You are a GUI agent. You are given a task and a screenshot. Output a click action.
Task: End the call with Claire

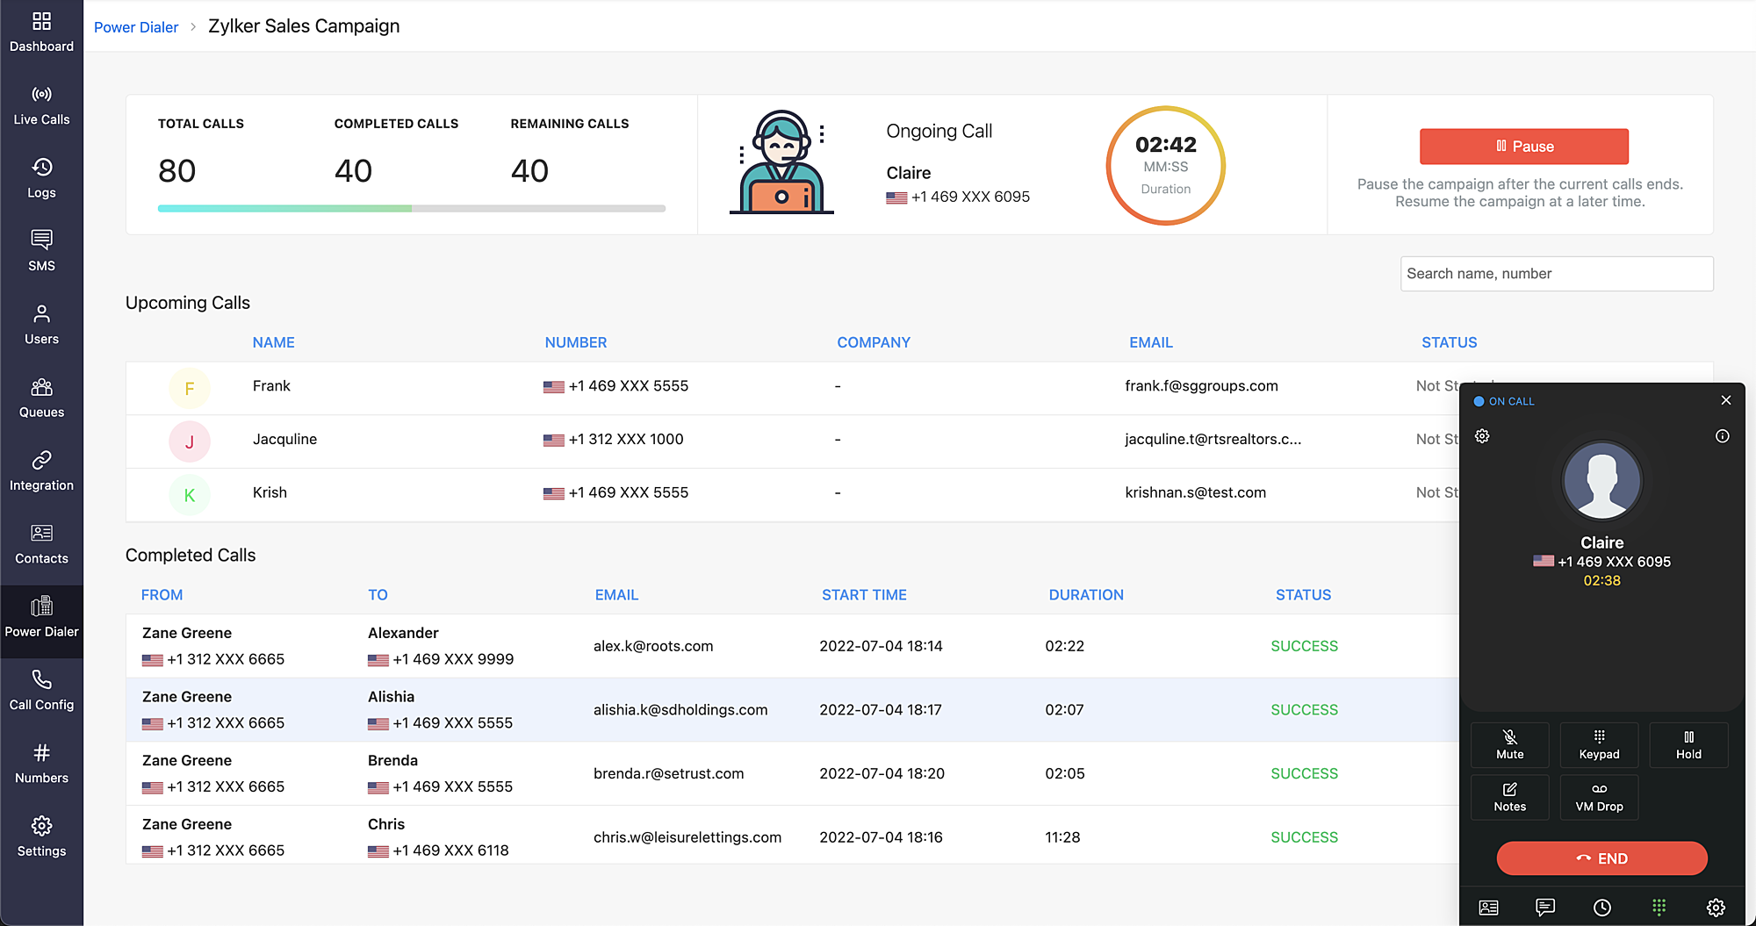click(x=1601, y=858)
